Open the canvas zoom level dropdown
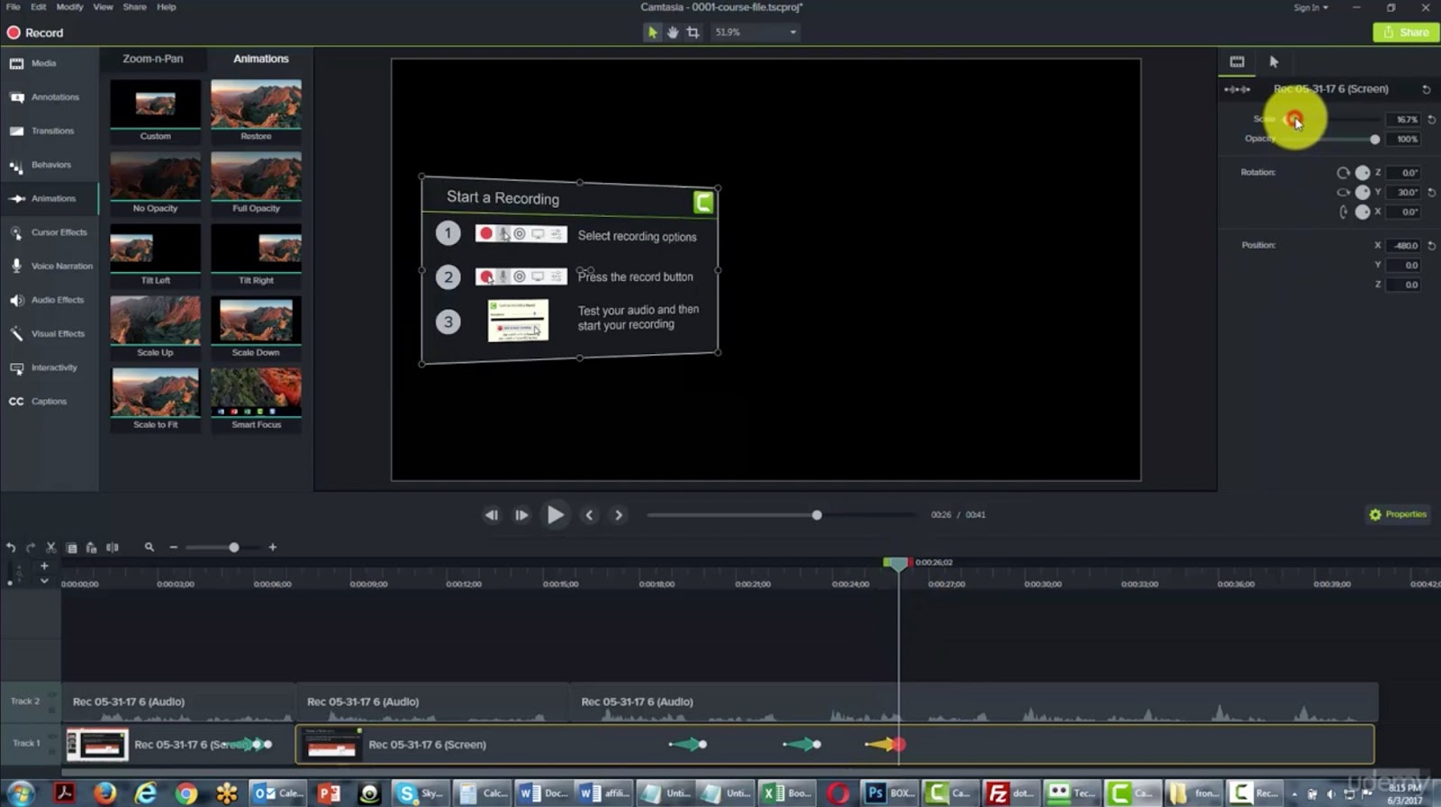The height and width of the screenshot is (807, 1441). (756, 32)
